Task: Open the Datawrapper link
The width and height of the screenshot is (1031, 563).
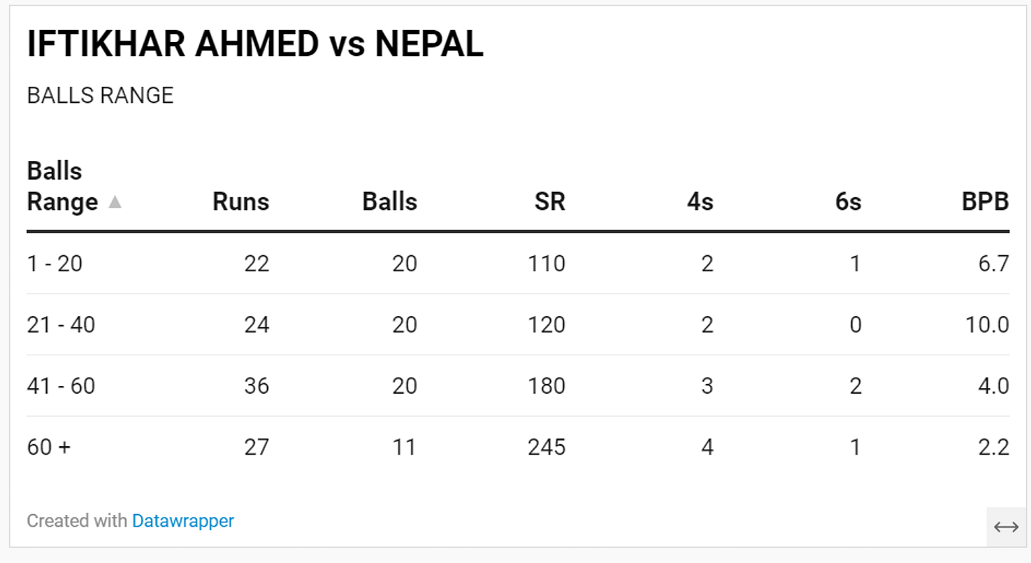Action: click(x=183, y=520)
